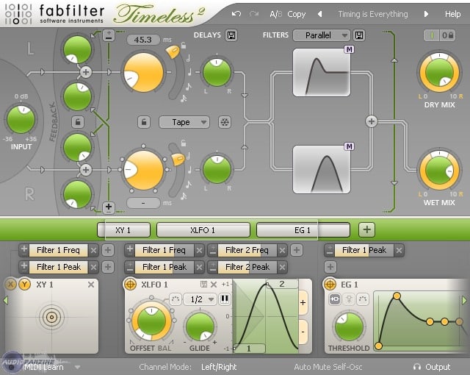Click the filter 1 response display
470x375 pixels.
322,72
